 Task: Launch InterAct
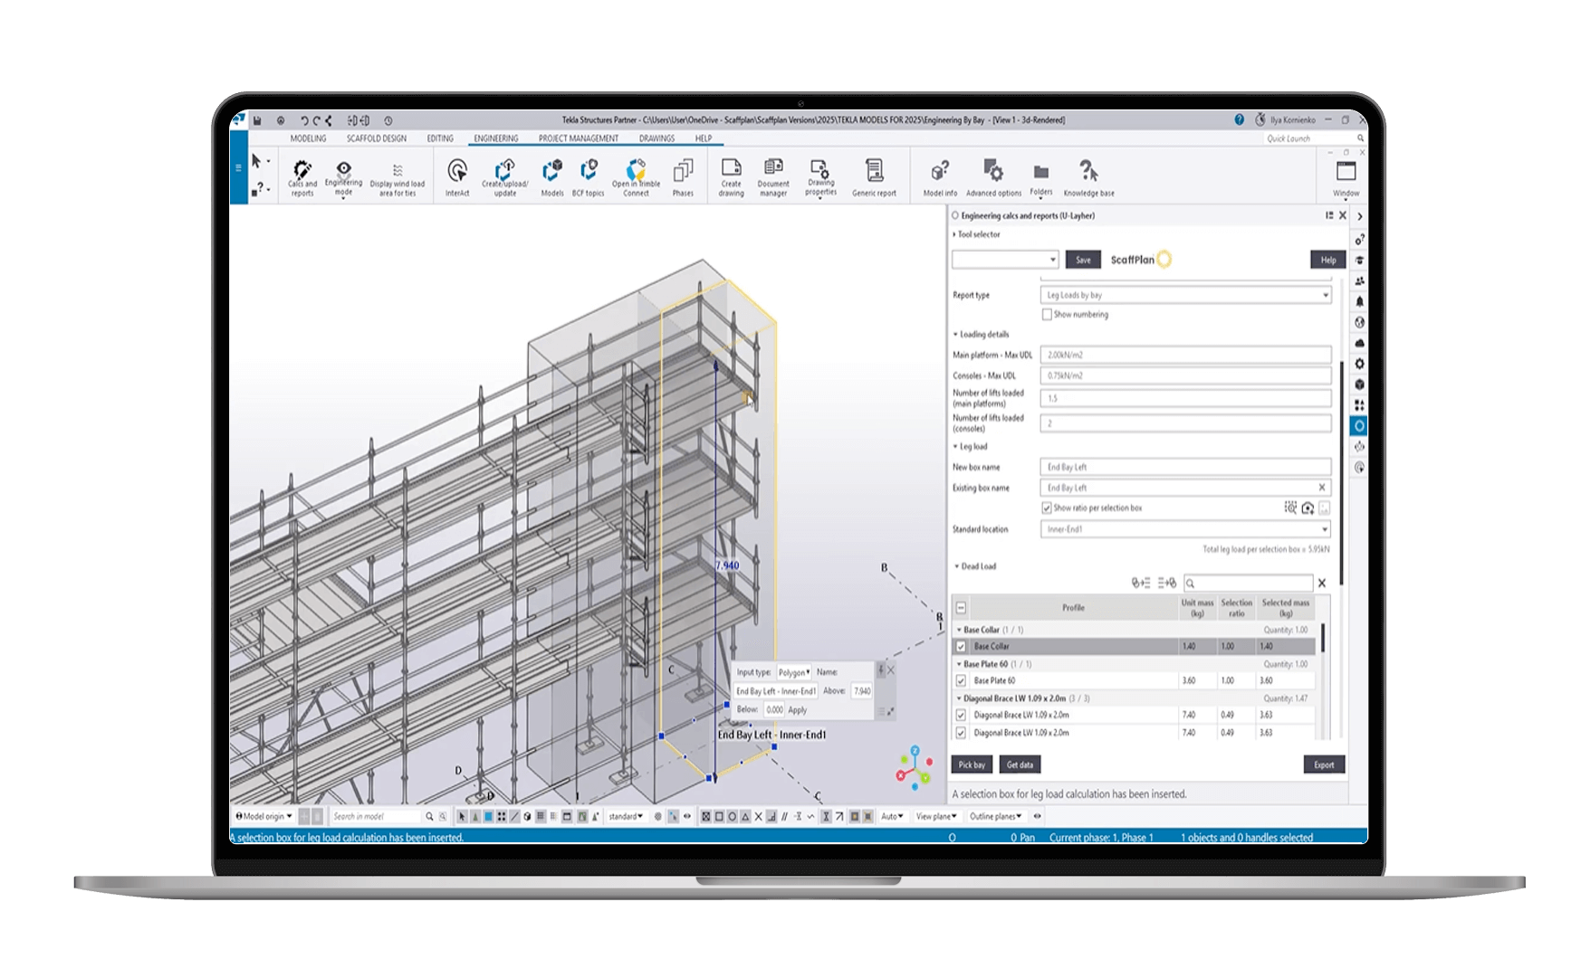click(456, 176)
